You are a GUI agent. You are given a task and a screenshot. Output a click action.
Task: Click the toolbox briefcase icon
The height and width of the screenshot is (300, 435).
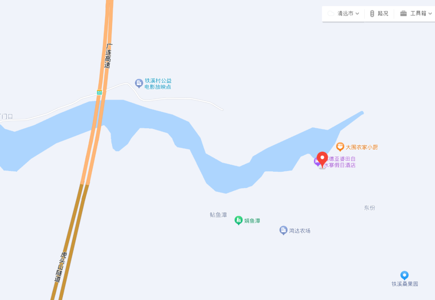tap(403, 13)
